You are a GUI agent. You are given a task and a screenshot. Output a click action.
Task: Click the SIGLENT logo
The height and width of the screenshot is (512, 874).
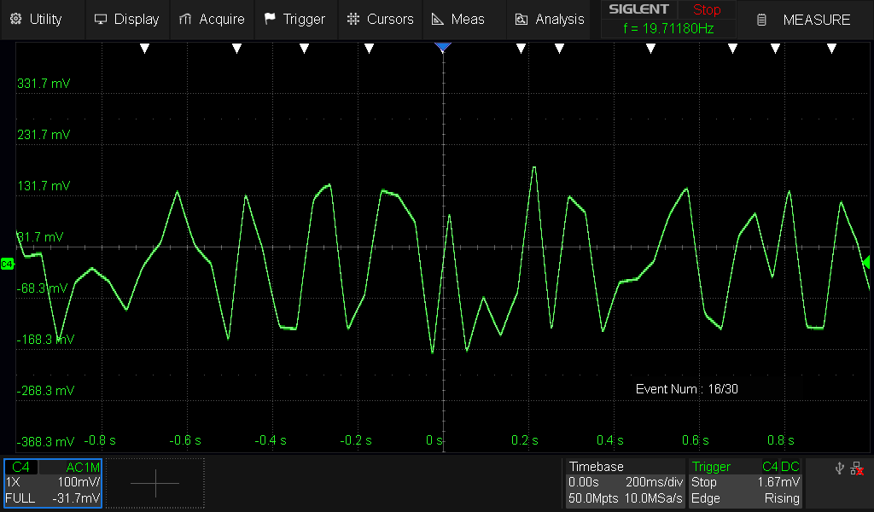pos(638,9)
